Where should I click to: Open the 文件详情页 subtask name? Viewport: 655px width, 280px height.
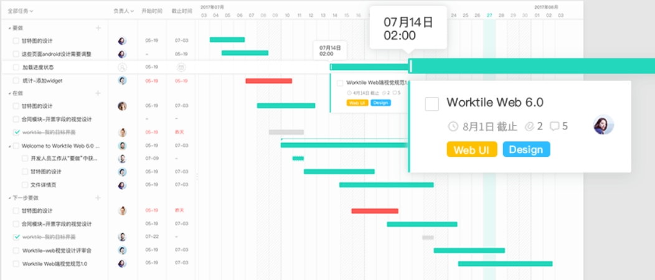[x=44, y=185]
